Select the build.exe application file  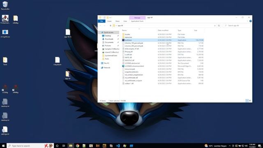[163, 40]
